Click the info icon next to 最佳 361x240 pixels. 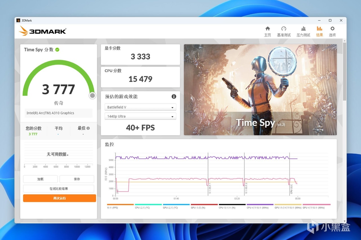tap(88, 128)
